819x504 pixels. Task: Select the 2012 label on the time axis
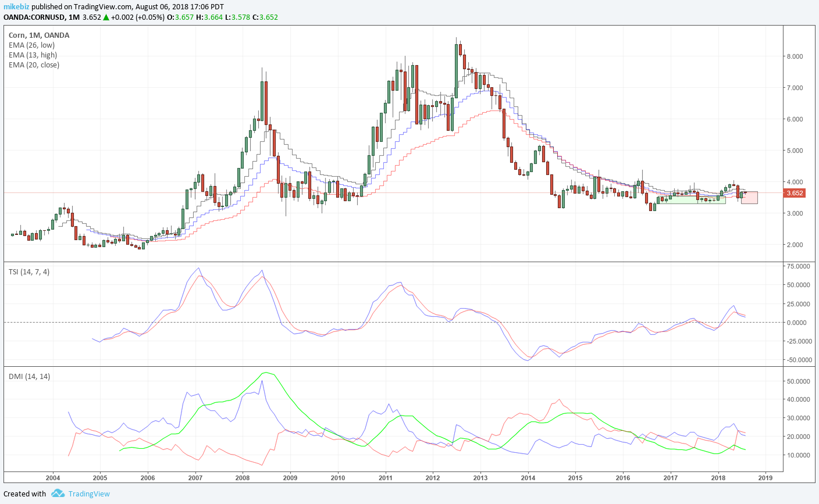pyautogui.click(x=433, y=478)
